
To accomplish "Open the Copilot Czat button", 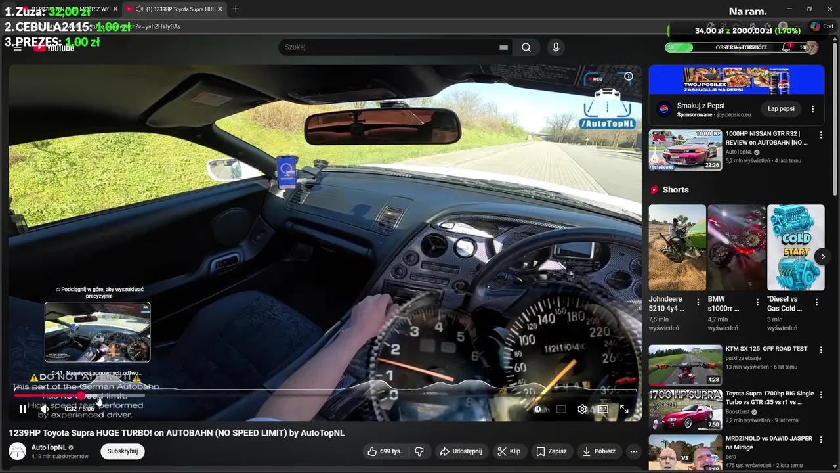I will tap(822, 26).
